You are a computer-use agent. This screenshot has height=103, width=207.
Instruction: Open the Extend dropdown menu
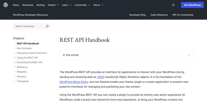click(53, 5)
